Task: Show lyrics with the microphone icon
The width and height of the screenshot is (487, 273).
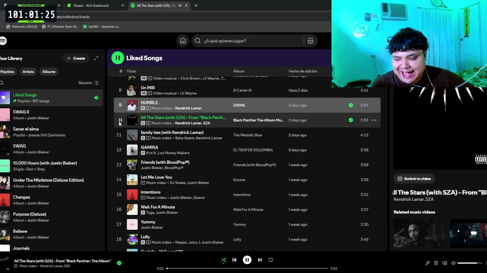Action: [428, 263]
